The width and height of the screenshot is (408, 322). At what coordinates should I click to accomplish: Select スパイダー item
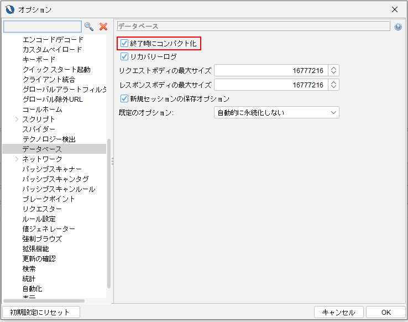point(39,129)
